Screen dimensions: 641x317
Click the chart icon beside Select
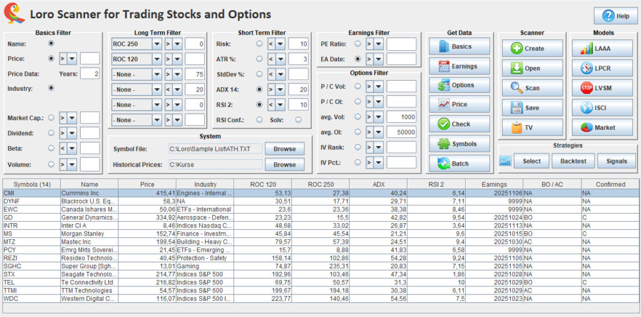tap(505, 161)
